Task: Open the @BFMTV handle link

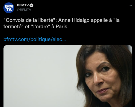Action: click(x=24, y=10)
